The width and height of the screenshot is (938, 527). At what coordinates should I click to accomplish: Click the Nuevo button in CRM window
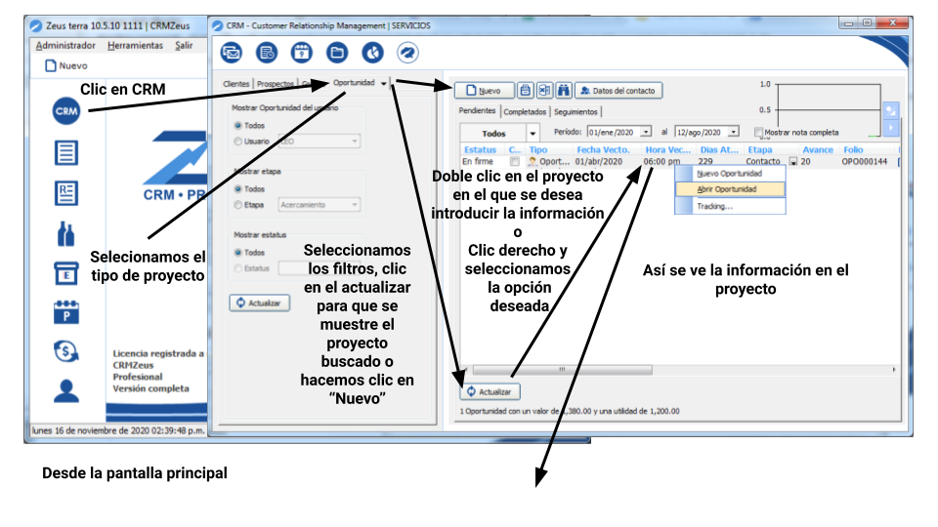click(484, 90)
